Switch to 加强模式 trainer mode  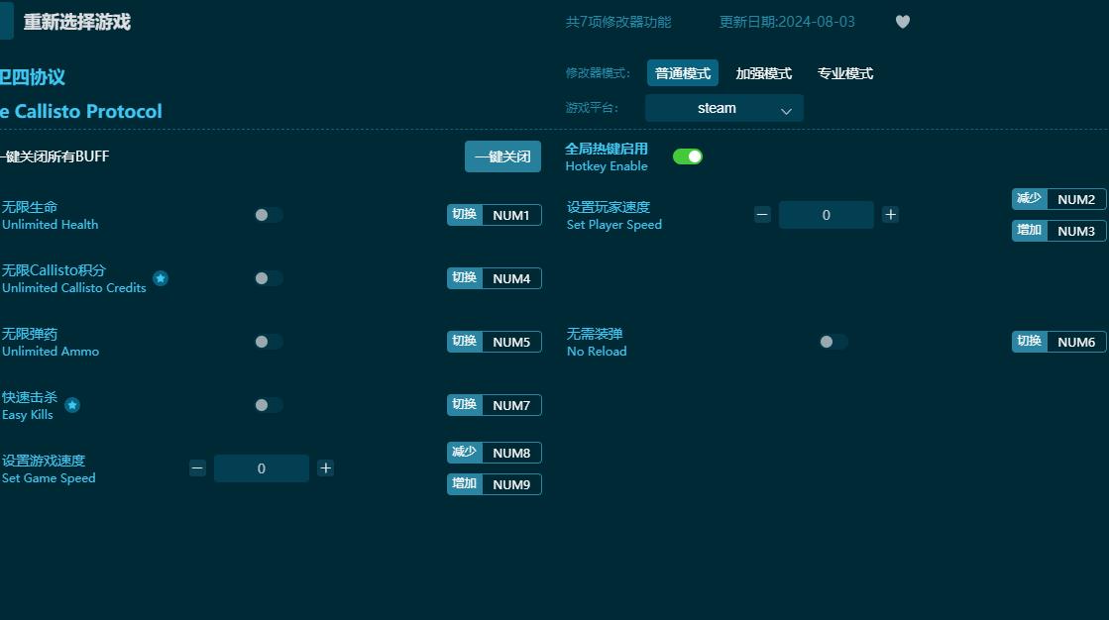[x=764, y=72]
